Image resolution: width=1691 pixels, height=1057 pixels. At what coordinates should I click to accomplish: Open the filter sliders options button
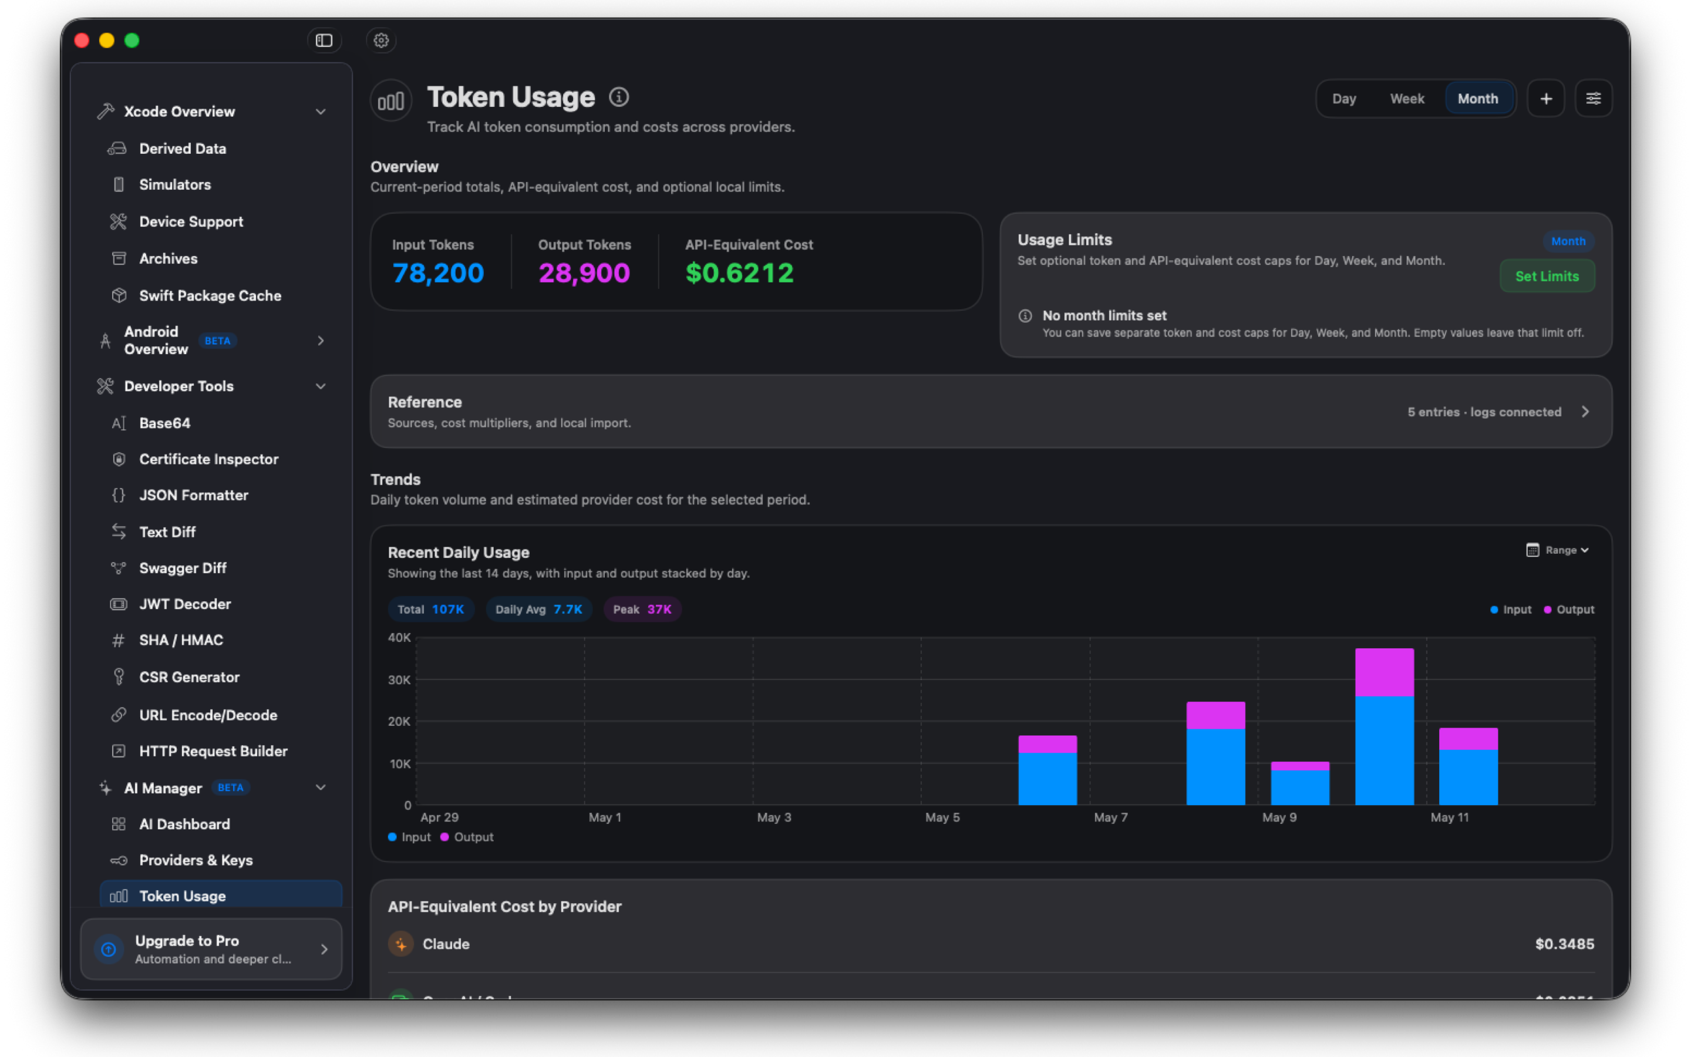coord(1593,99)
